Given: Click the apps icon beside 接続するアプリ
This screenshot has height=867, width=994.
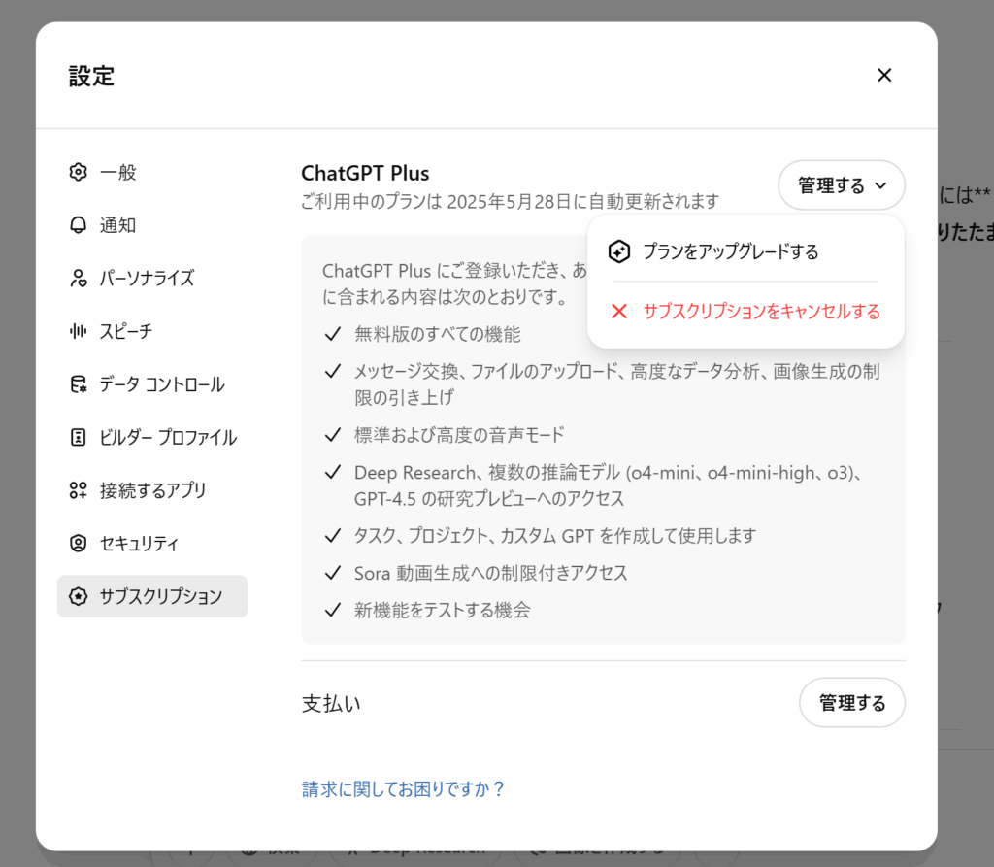Looking at the screenshot, I should (x=78, y=490).
